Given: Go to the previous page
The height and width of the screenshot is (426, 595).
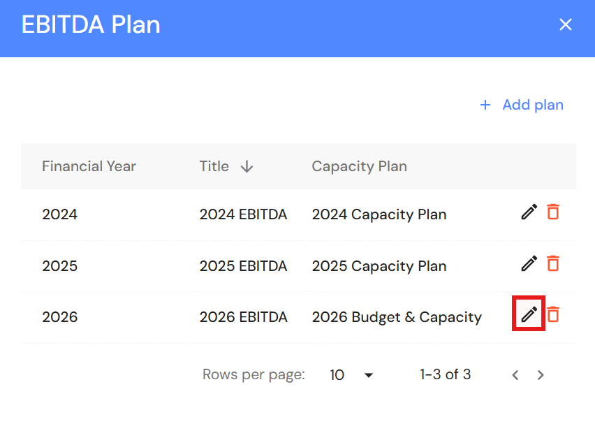Looking at the screenshot, I should tap(515, 375).
